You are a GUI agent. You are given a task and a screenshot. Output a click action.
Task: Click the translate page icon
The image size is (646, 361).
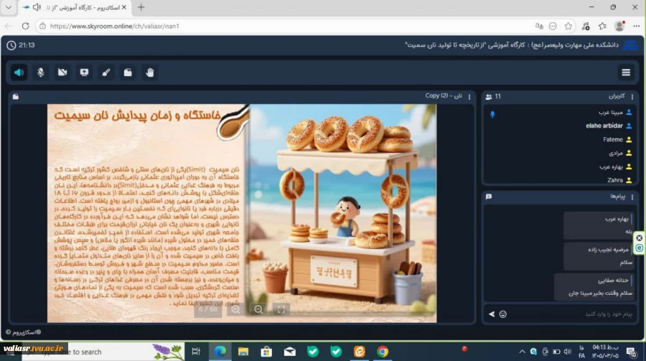coord(539,26)
